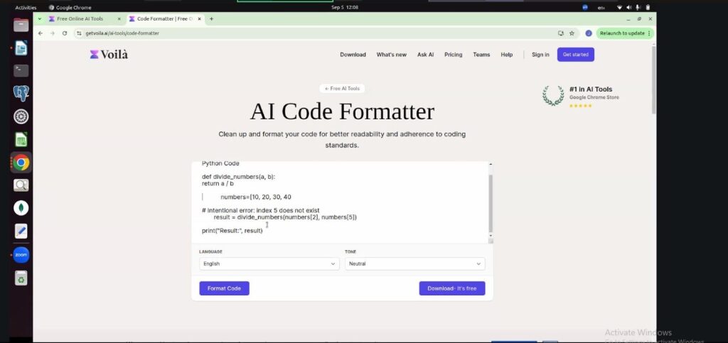Click Sign in

540,55
